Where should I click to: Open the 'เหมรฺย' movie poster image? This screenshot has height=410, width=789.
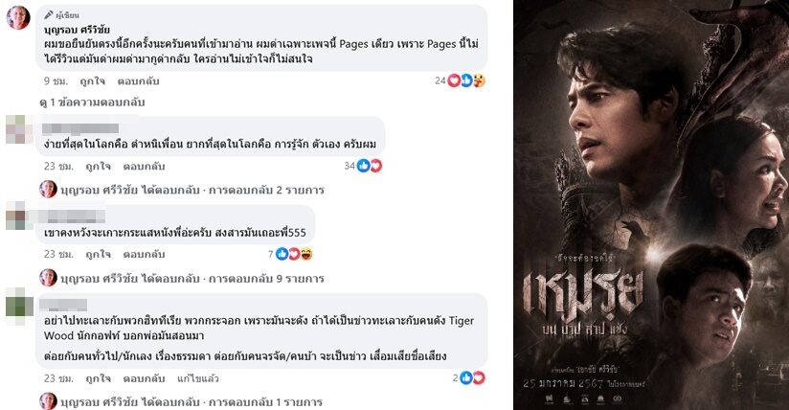(x=651, y=205)
